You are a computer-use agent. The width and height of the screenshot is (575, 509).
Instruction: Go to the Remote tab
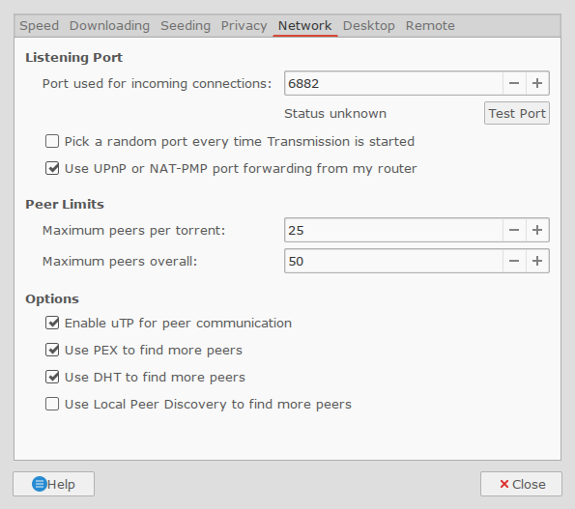[430, 26]
